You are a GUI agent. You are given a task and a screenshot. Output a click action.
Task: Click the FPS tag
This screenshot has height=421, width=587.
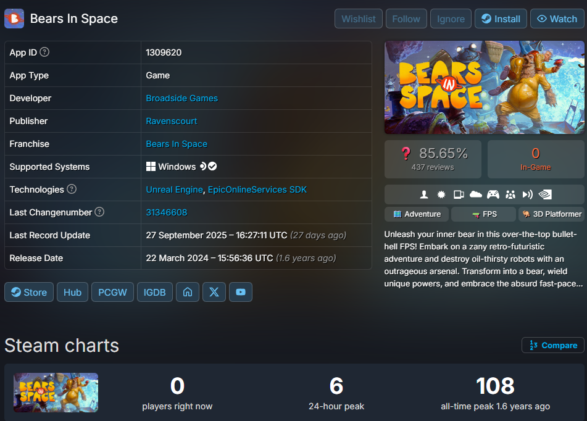pos(484,214)
